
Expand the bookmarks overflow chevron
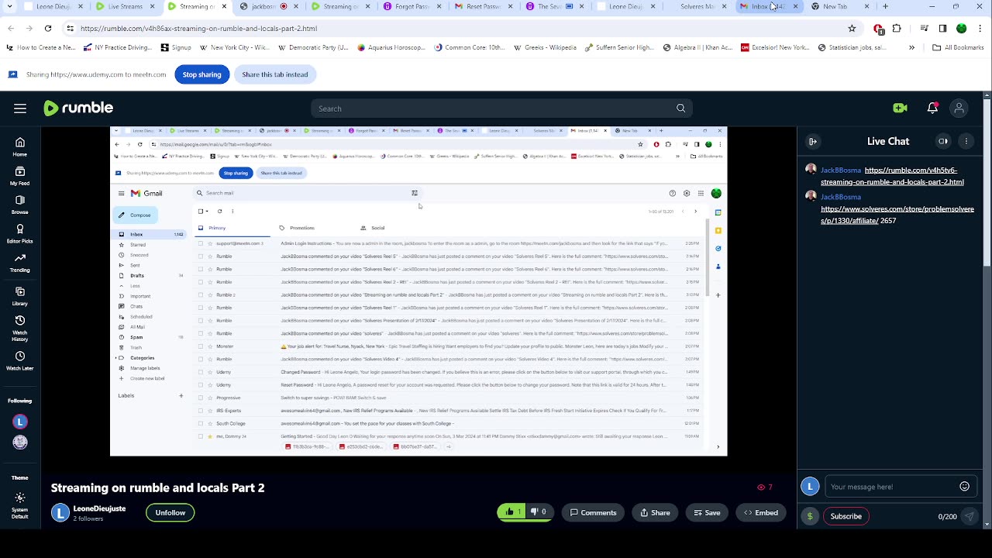911,47
